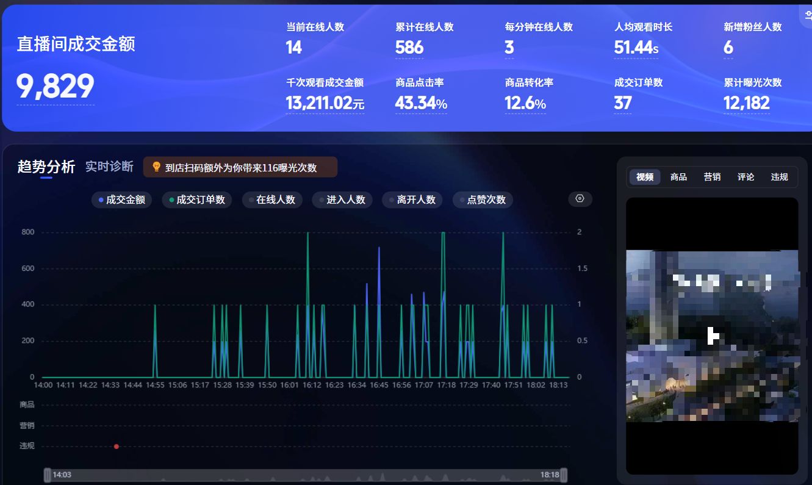Viewport: 812px width, 485px height.
Task: Click the lightbulb tip icon
Action: (156, 167)
